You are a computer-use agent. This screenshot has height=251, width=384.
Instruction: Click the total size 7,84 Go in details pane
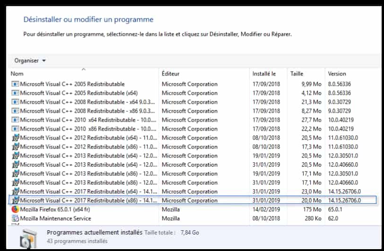pyautogui.click(x=190, y=233)
